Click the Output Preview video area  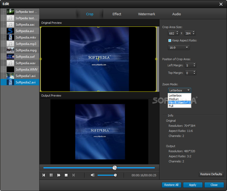click(99, 132)
